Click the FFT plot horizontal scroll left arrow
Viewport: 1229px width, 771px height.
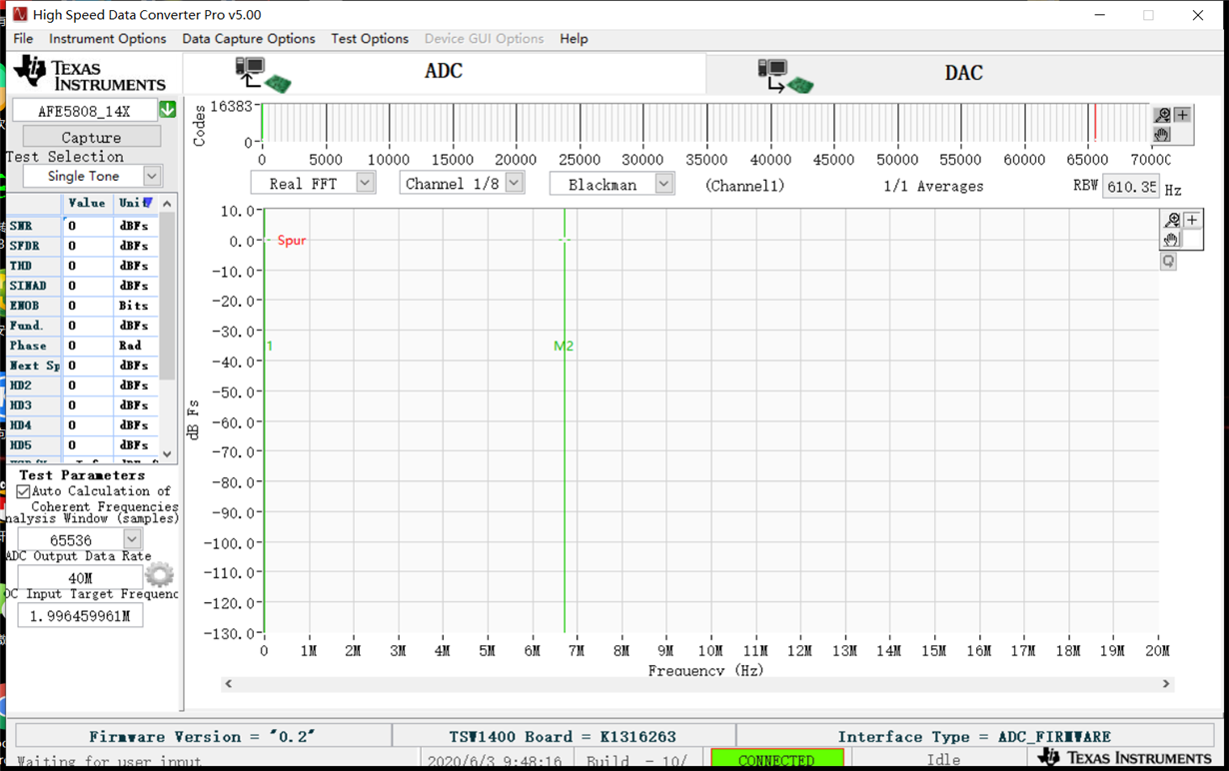tap(229, 684)
